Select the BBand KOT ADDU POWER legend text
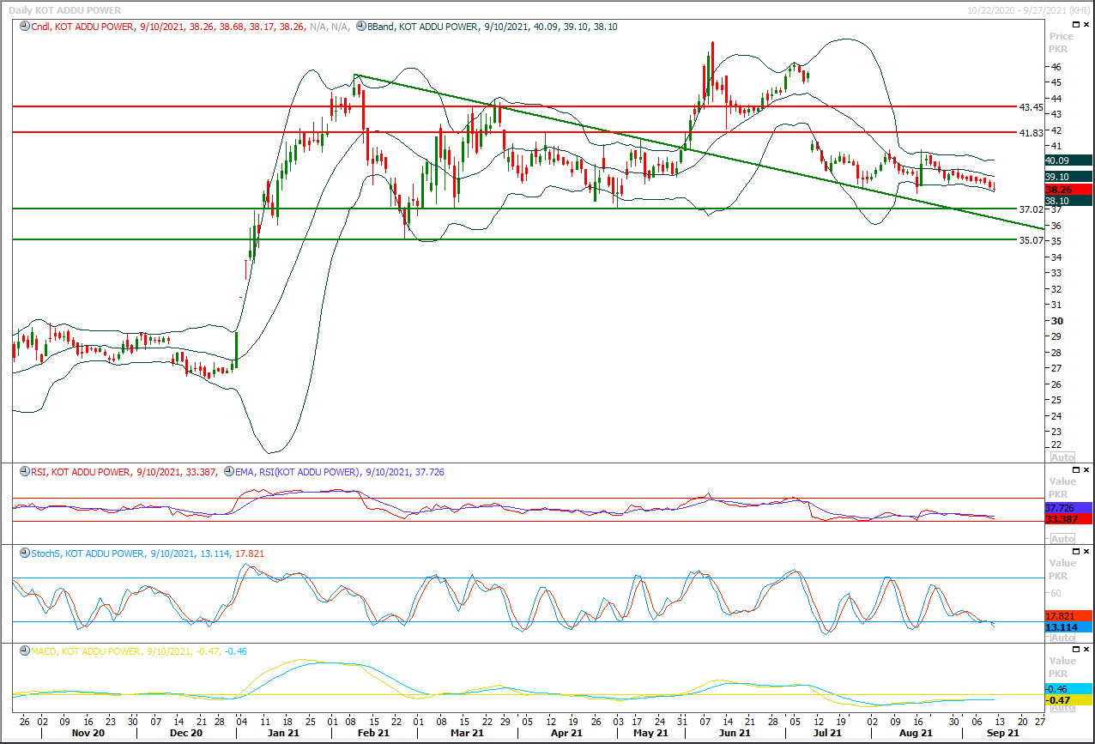This screenshot has width=1095, height=744. click(492, 27)
